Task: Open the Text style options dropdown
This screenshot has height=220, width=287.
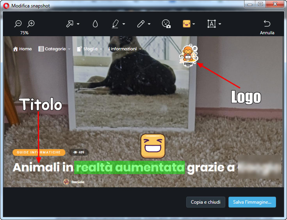Action: (220, 24)
